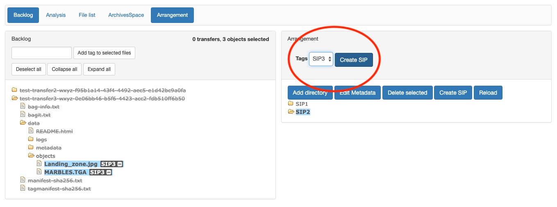
Task: Click the Deselect all button
Action: tap(29, 69)
